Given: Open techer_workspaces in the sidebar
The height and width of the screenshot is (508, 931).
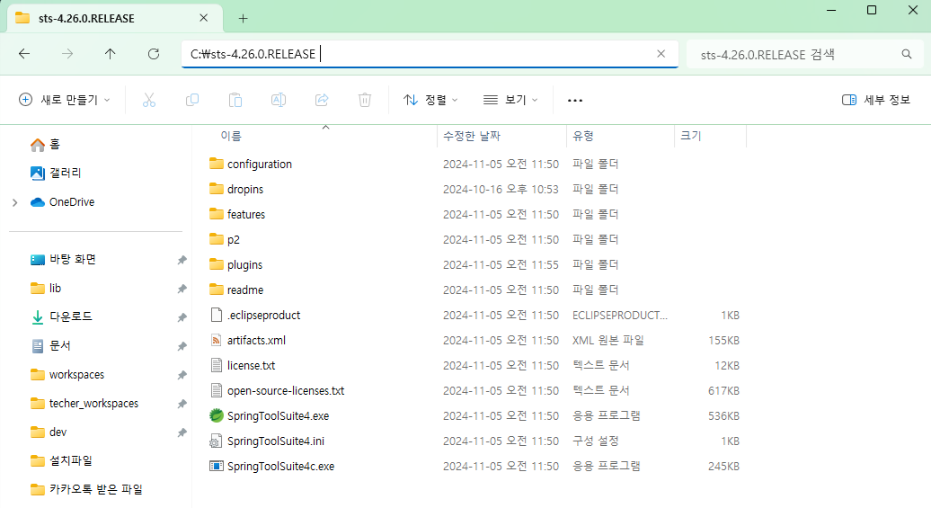Looking at the screenshot, I should (84, 404).
